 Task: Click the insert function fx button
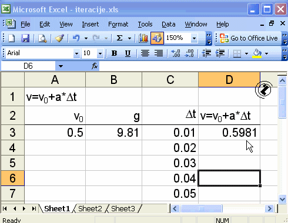pyautogui.click(x=95, y=66)
